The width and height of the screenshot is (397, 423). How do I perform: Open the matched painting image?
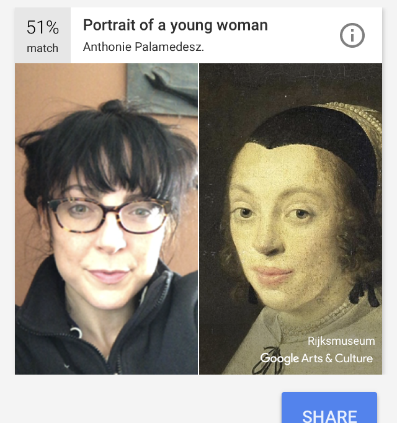(x=291, y=219)
